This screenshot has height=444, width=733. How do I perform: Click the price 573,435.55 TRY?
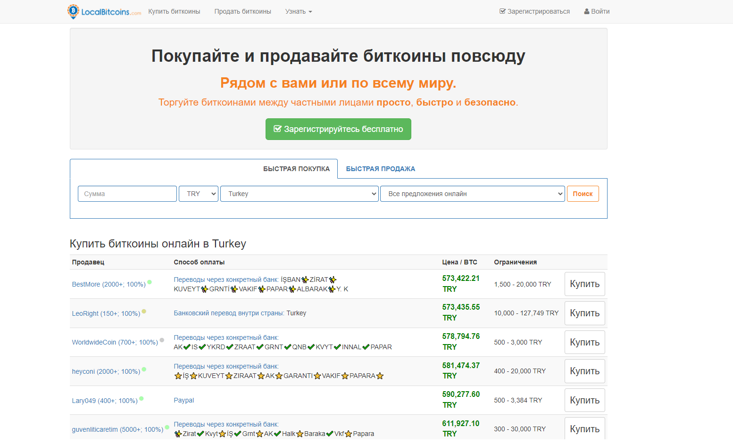click(x=461, y=312)
